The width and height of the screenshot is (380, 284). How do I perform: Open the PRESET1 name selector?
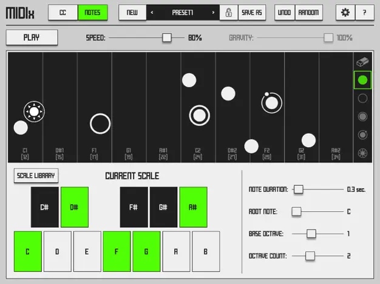pyautogui.click(x=183, y=12)
